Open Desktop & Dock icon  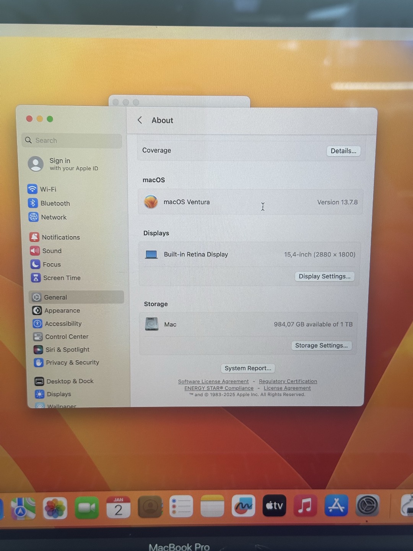(39, 381)
